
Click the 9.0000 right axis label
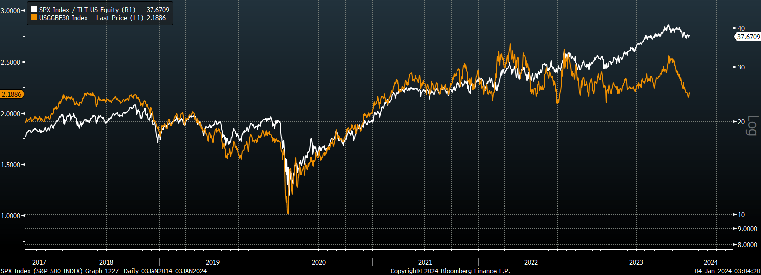[746, 229]
